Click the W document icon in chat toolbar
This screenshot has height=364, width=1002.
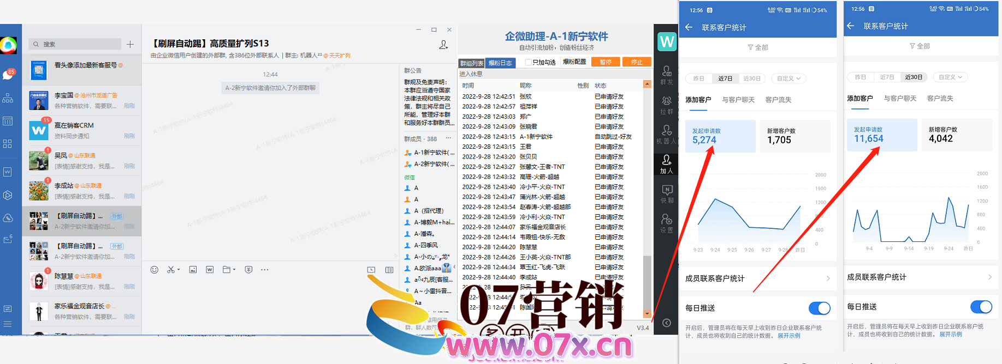[x=210, y=270]
